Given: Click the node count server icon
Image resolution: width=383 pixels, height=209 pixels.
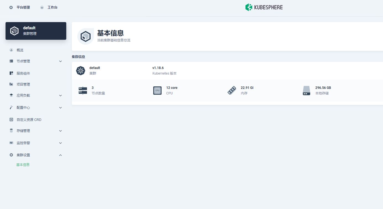Looking at the screenshot, I should 83,91.
